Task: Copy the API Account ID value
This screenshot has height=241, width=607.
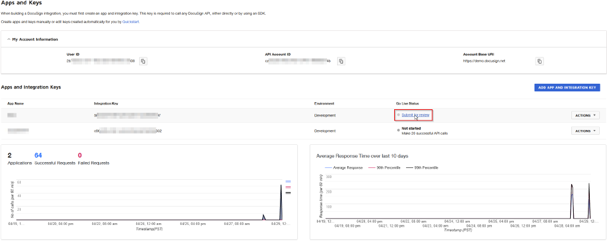Action: [341, 61]
